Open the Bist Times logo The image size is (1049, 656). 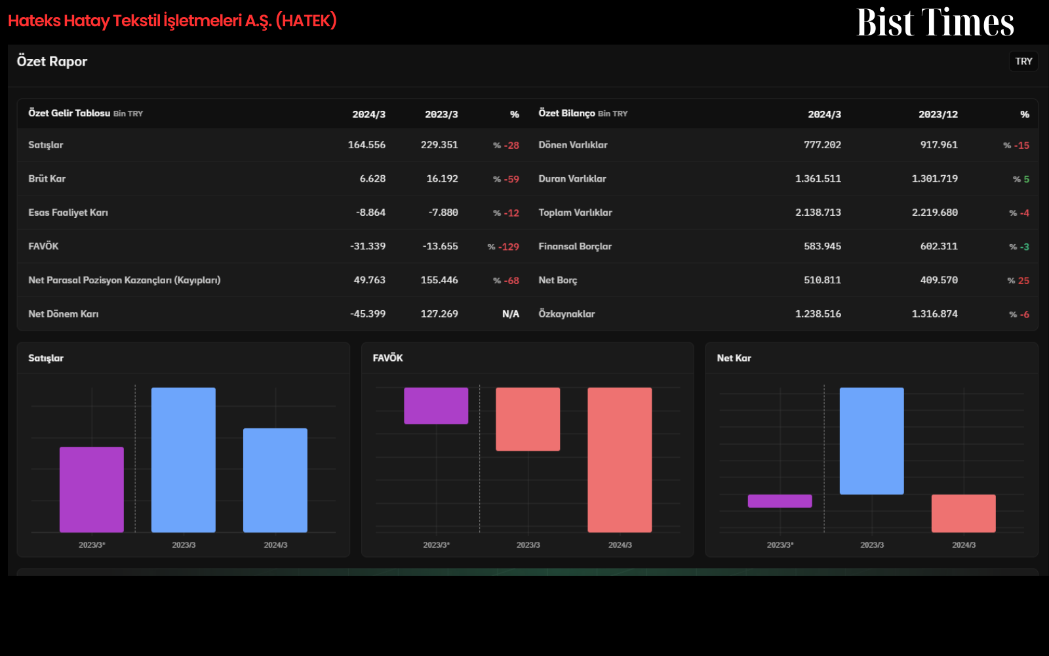(x=935, y=22)
